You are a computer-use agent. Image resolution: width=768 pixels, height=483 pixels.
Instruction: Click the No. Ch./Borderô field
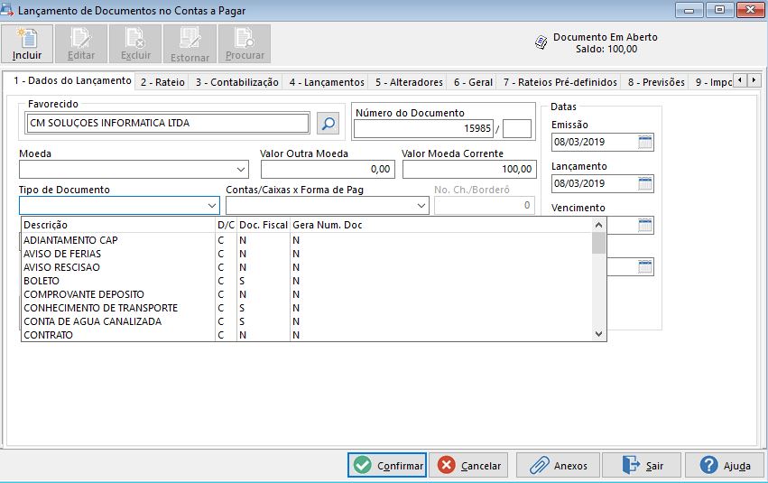coord(484,205)
